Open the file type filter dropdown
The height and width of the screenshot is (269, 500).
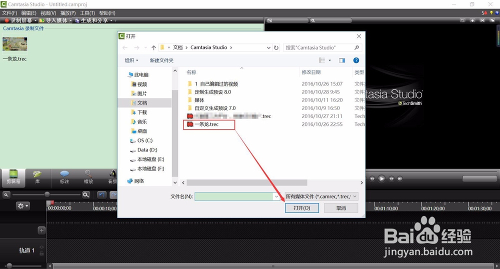click(321, 196)
